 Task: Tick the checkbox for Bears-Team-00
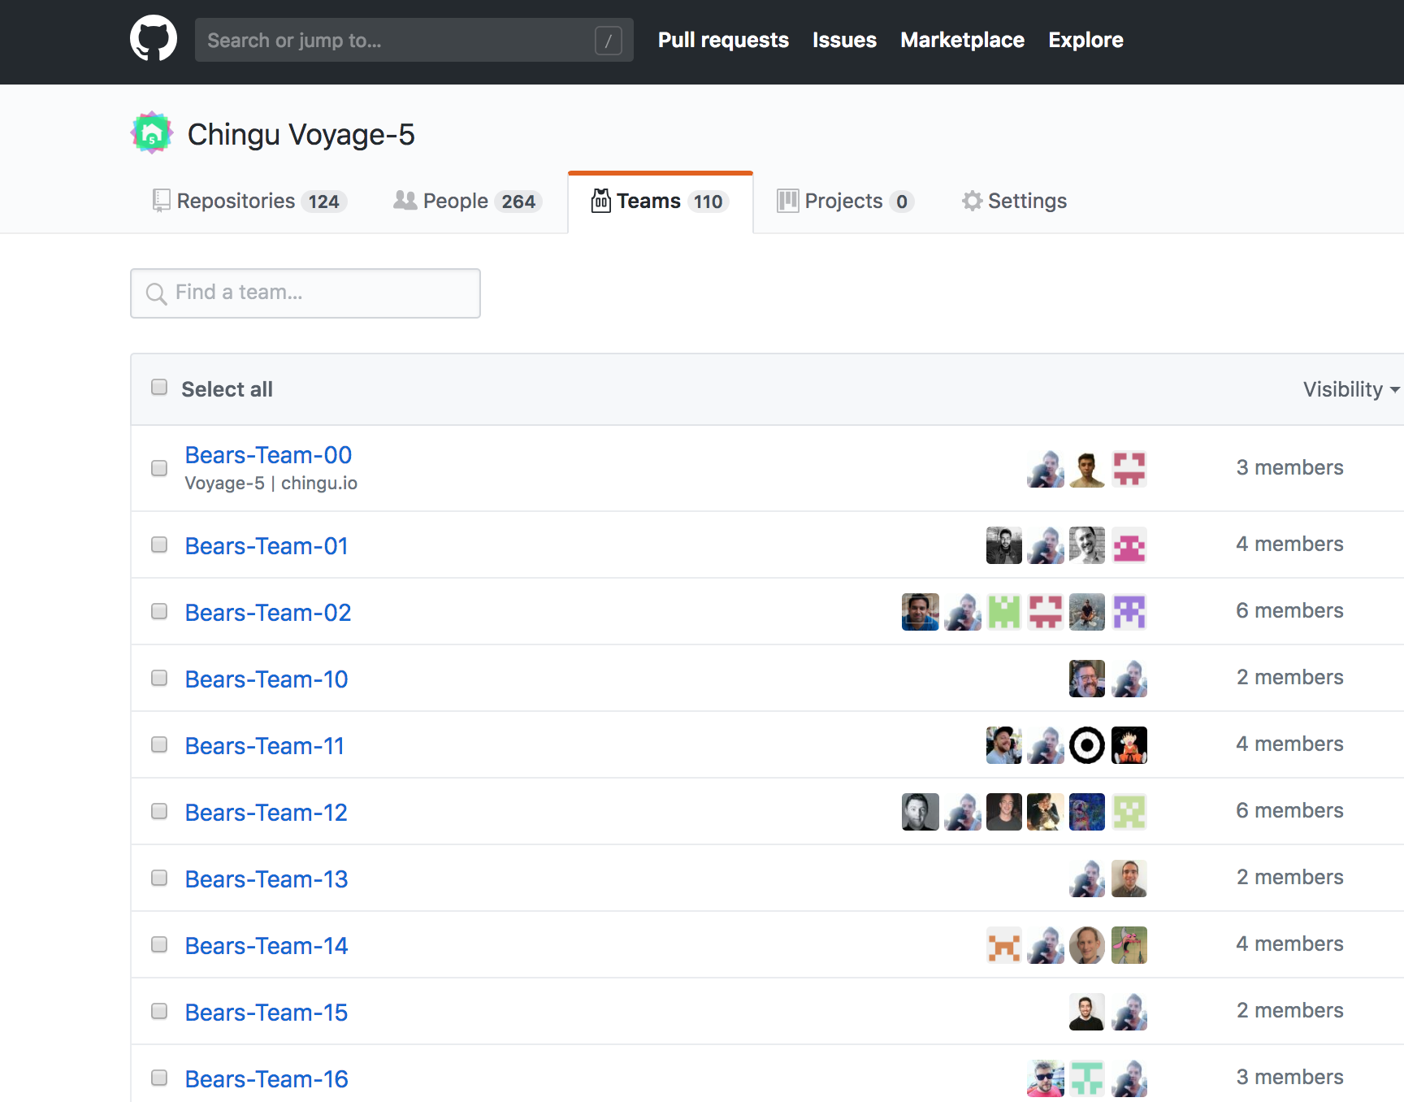pos(159,468)
